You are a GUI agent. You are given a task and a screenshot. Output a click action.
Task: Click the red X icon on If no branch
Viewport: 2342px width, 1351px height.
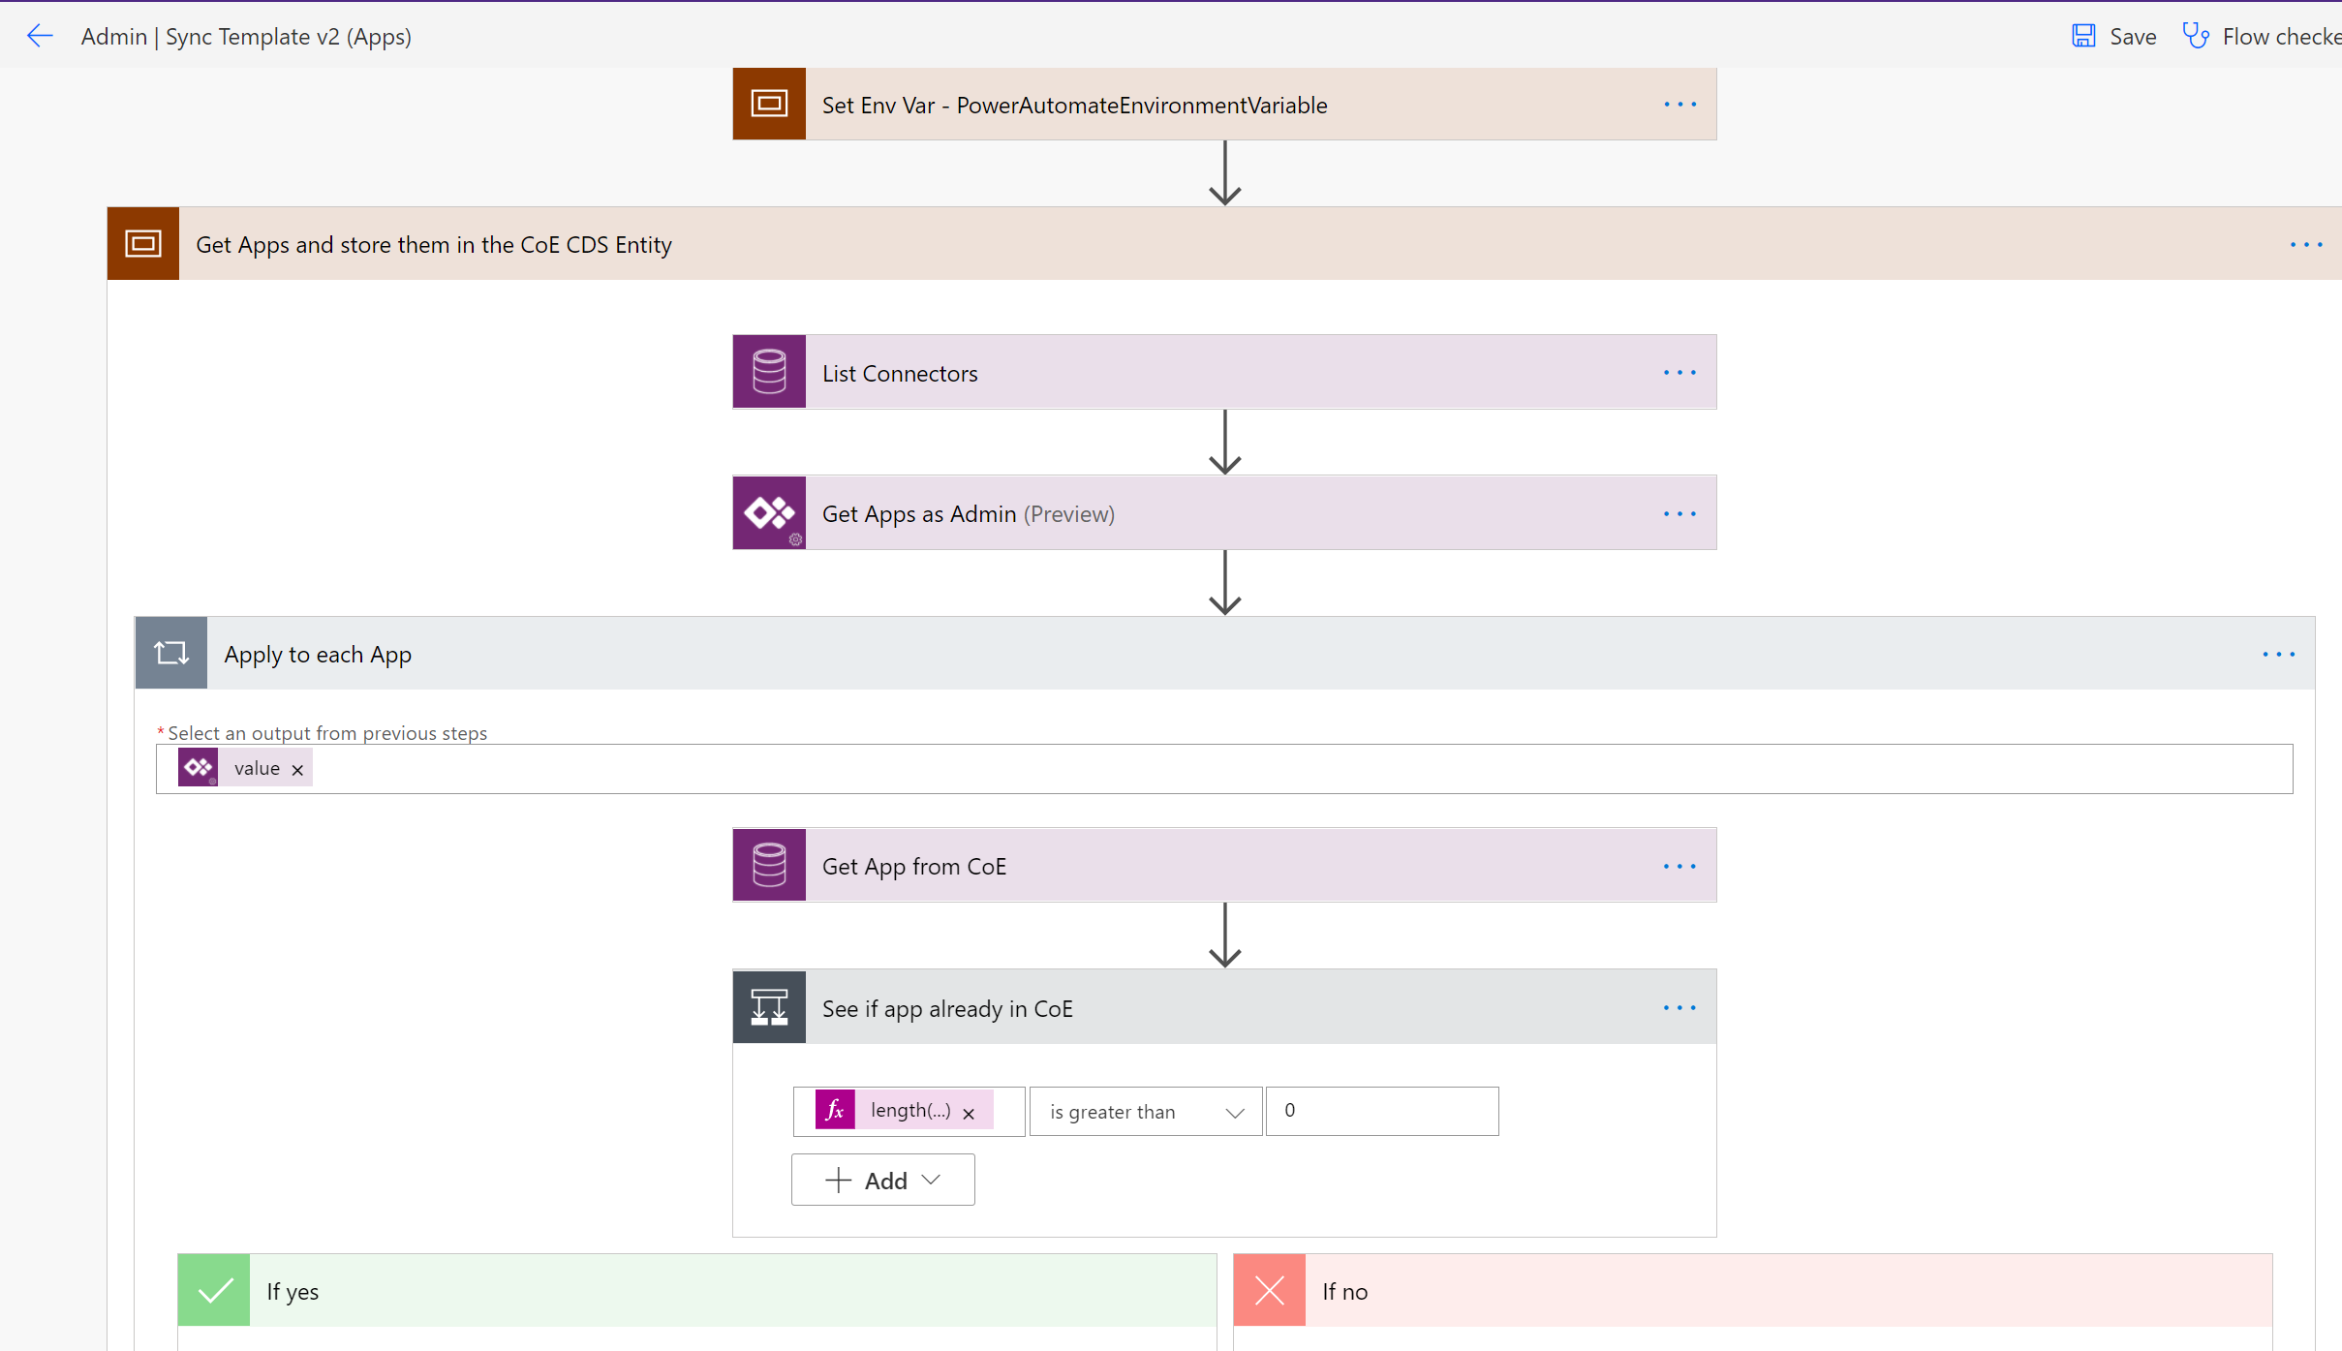(1267, 1289)
